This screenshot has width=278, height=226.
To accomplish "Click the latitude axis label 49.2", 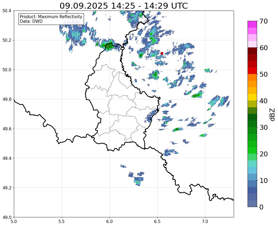I will [7, 188].
